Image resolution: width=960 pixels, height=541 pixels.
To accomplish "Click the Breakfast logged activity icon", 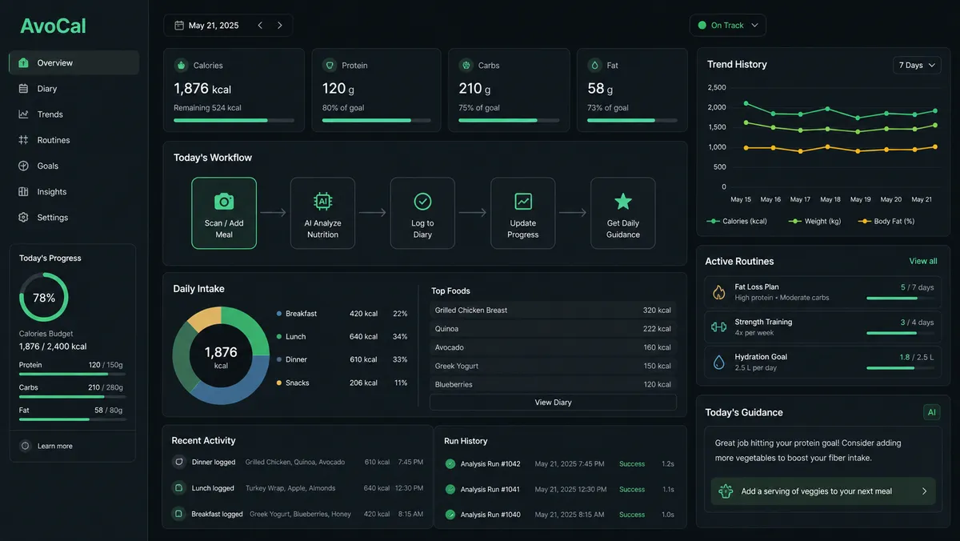I will point(179,514).
